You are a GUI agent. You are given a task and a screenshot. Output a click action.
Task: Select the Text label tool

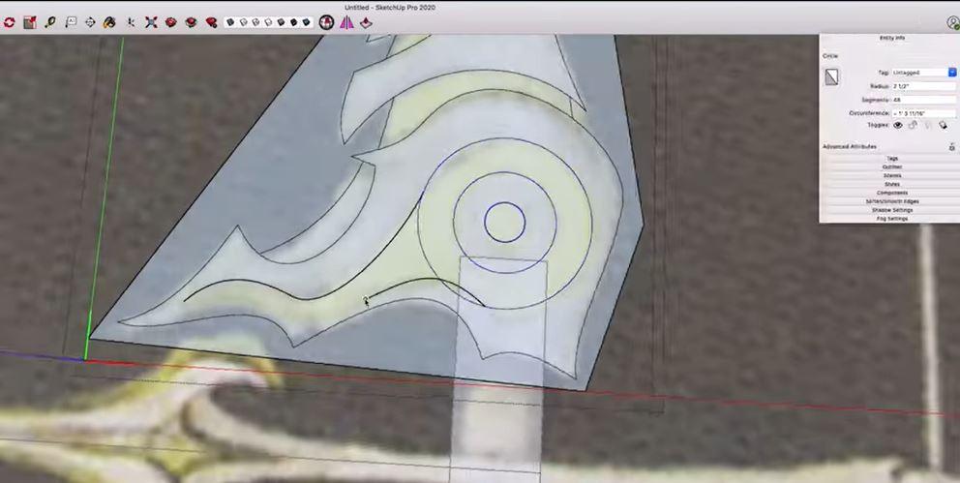coord(71,22)
